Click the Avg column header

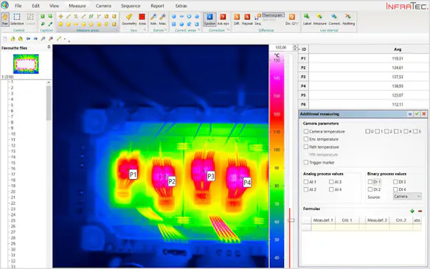[398, 49]
